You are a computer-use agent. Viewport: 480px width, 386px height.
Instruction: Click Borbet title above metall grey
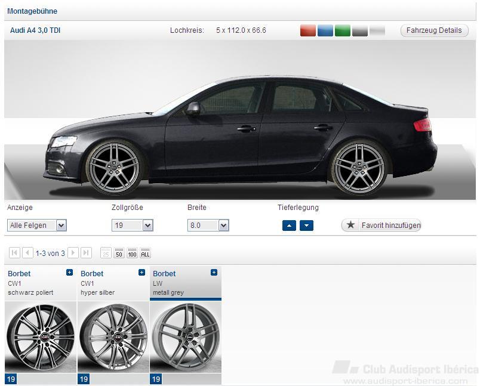click(164, 273)
